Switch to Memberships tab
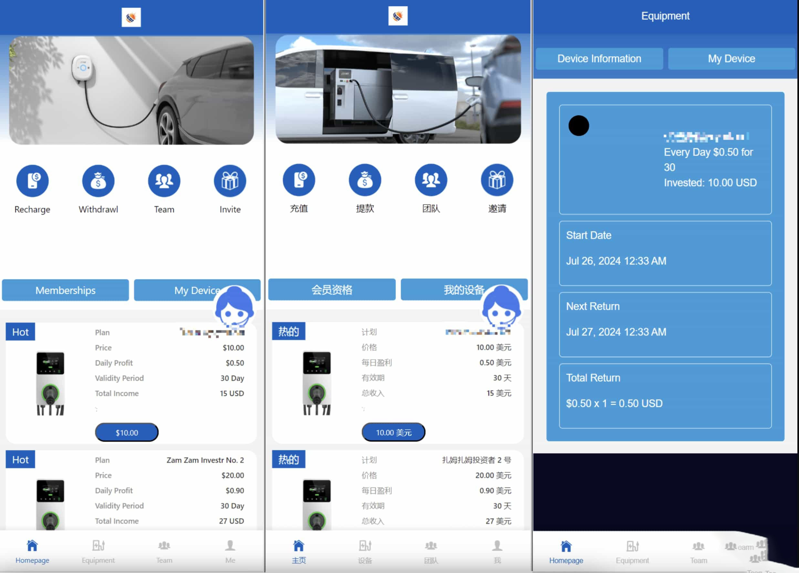This screenshot has height=573, width=799. (x=66, y=290)
